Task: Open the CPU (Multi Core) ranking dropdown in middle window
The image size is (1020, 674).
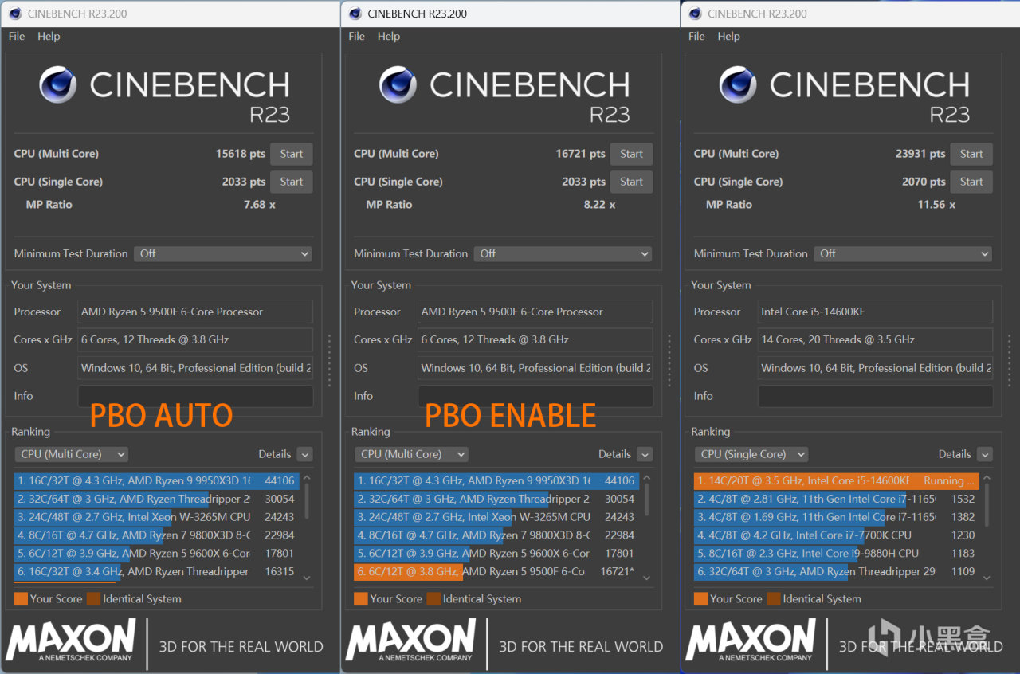Action: 411,454
